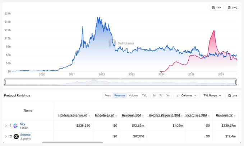Click the $21b label on chart axis
The image size is (244, 146).
click(8, 14)
